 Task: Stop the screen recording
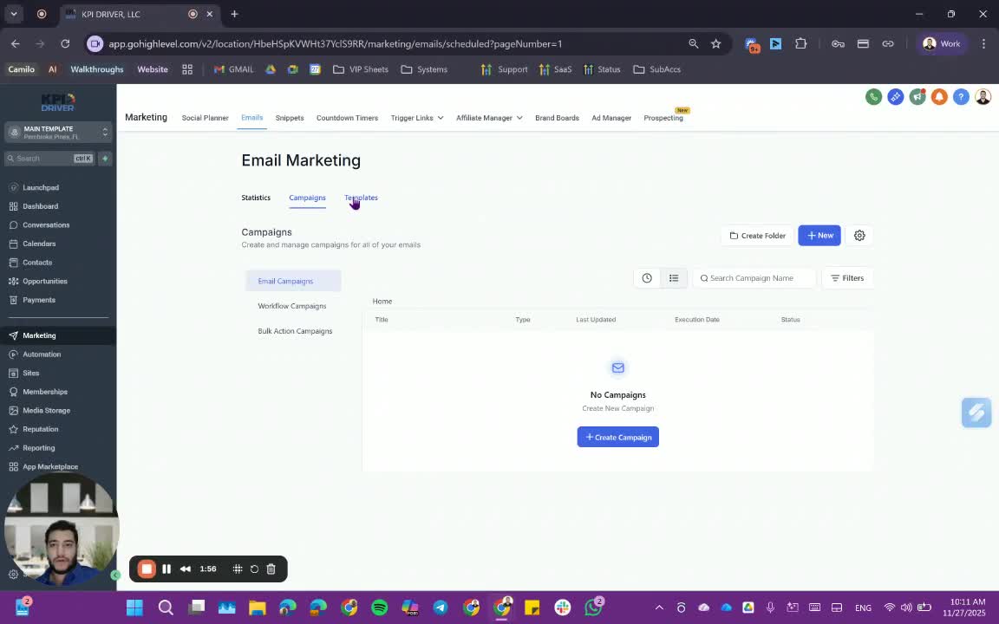coord(147,569)
